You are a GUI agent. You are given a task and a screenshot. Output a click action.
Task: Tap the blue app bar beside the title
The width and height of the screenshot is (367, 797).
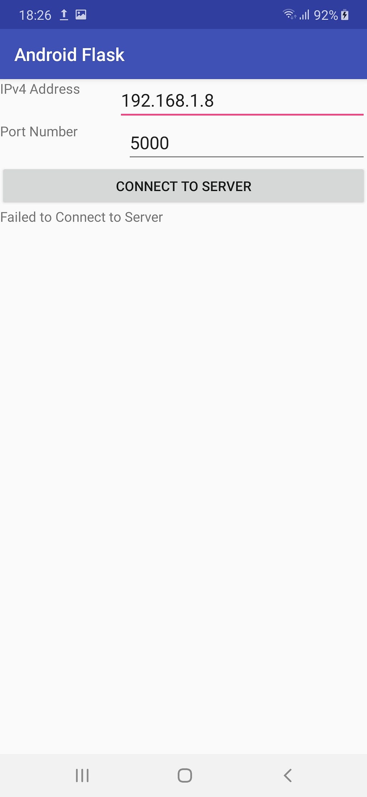(x=244, y=54)
